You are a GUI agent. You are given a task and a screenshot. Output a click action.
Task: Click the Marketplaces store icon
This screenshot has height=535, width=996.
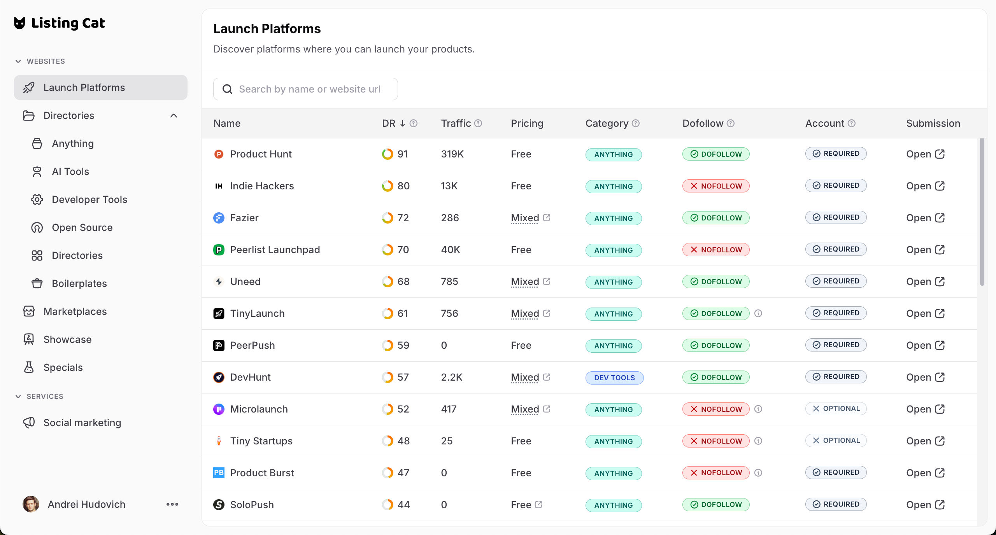tap(29, 311)
